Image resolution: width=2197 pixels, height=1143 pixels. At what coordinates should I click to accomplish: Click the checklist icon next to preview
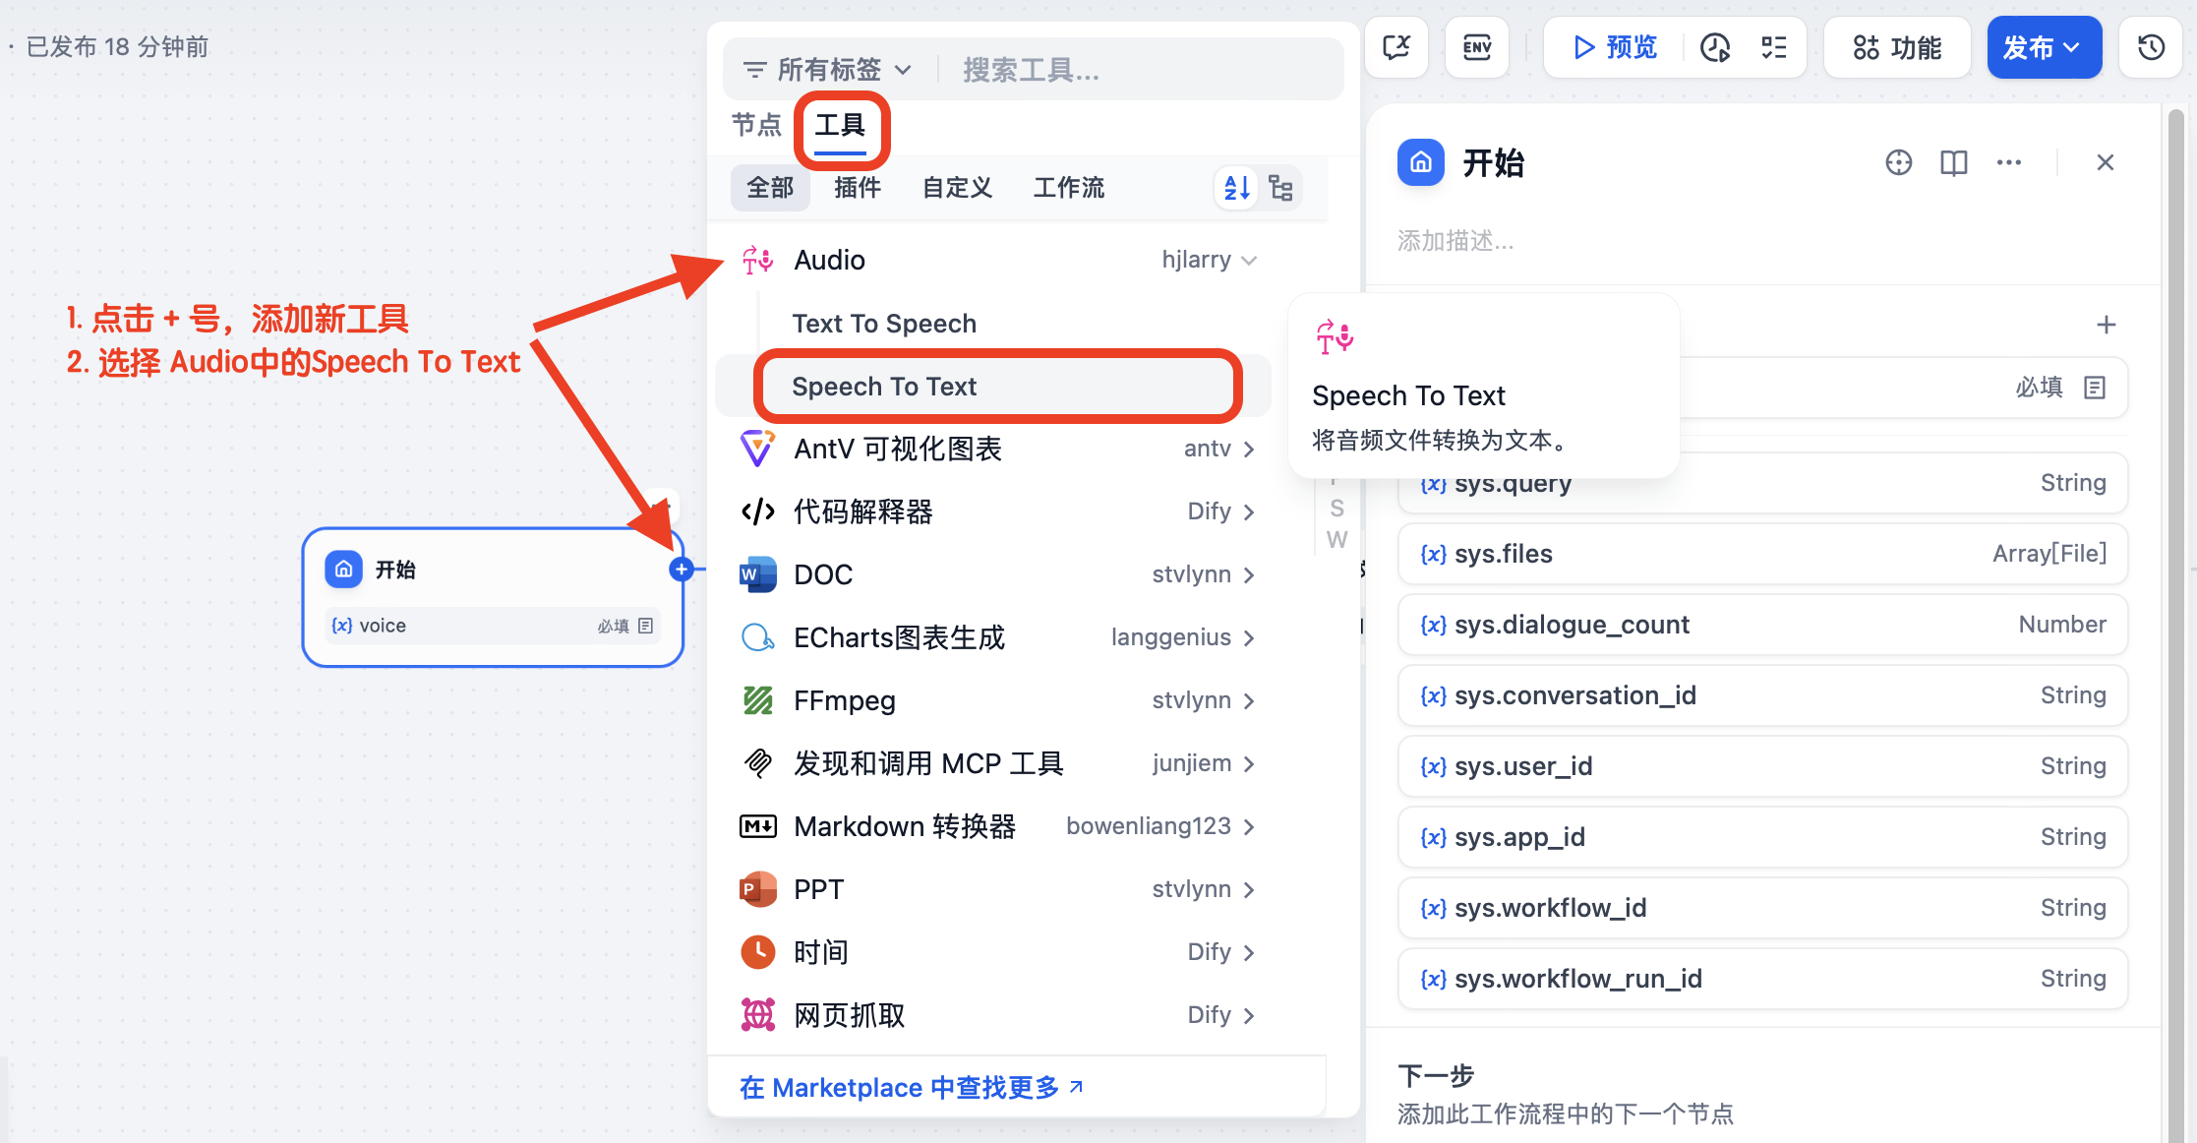tap(1774, 47)
